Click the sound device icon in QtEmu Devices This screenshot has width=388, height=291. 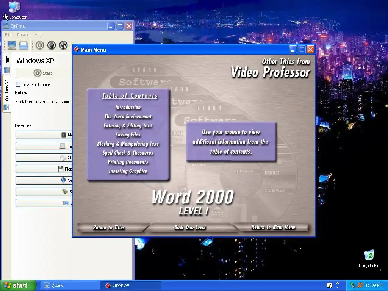(x=65, y=191)
